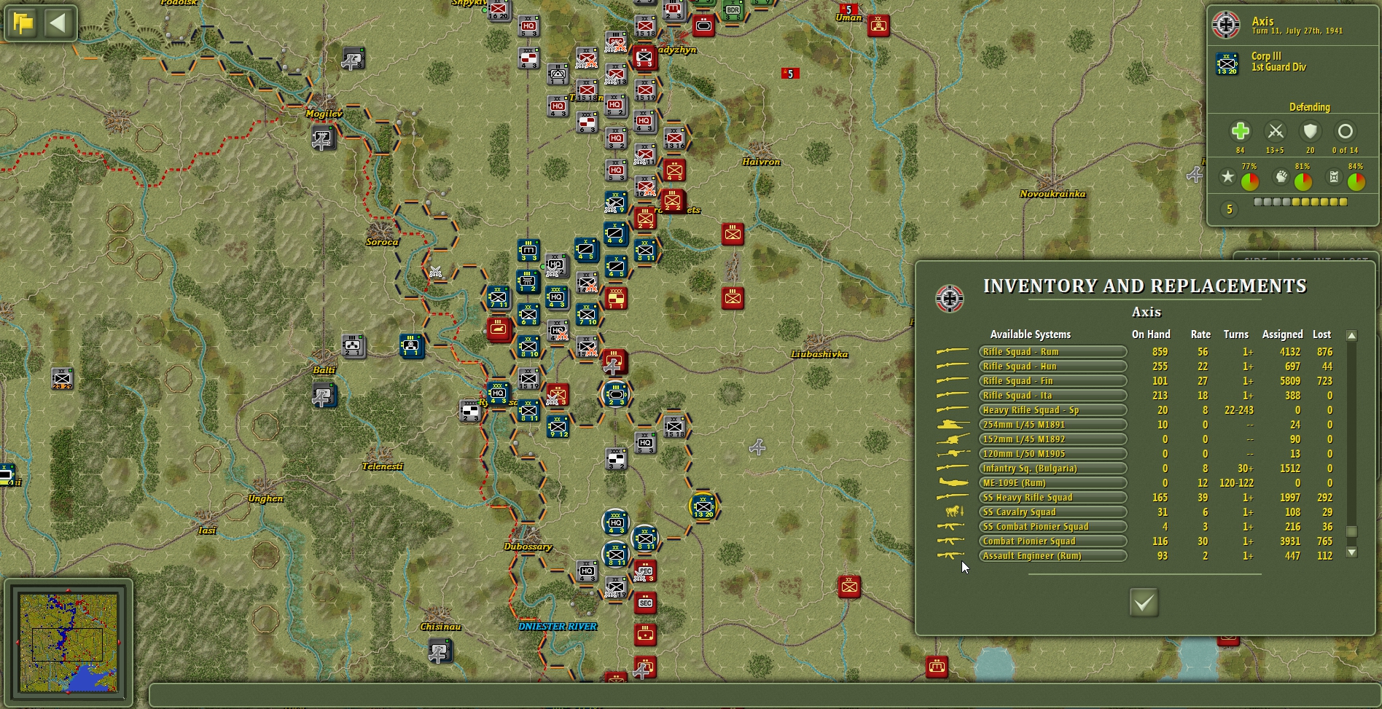Click the 84% supply pie chart

tap(1356, 181)
